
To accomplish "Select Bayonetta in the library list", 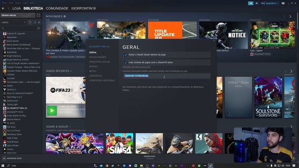I will [12, 37].
